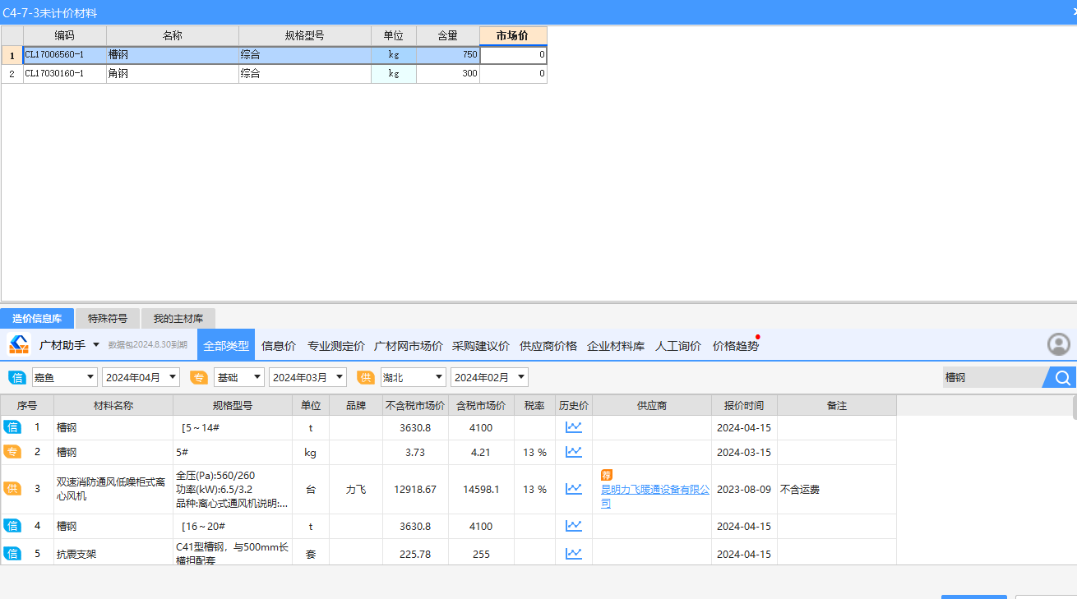The height and width of the screenshot is (599, 1077).
Task: Open supplier link 昆明力飞暖通设备有限公司
Action: click(655, 496)
